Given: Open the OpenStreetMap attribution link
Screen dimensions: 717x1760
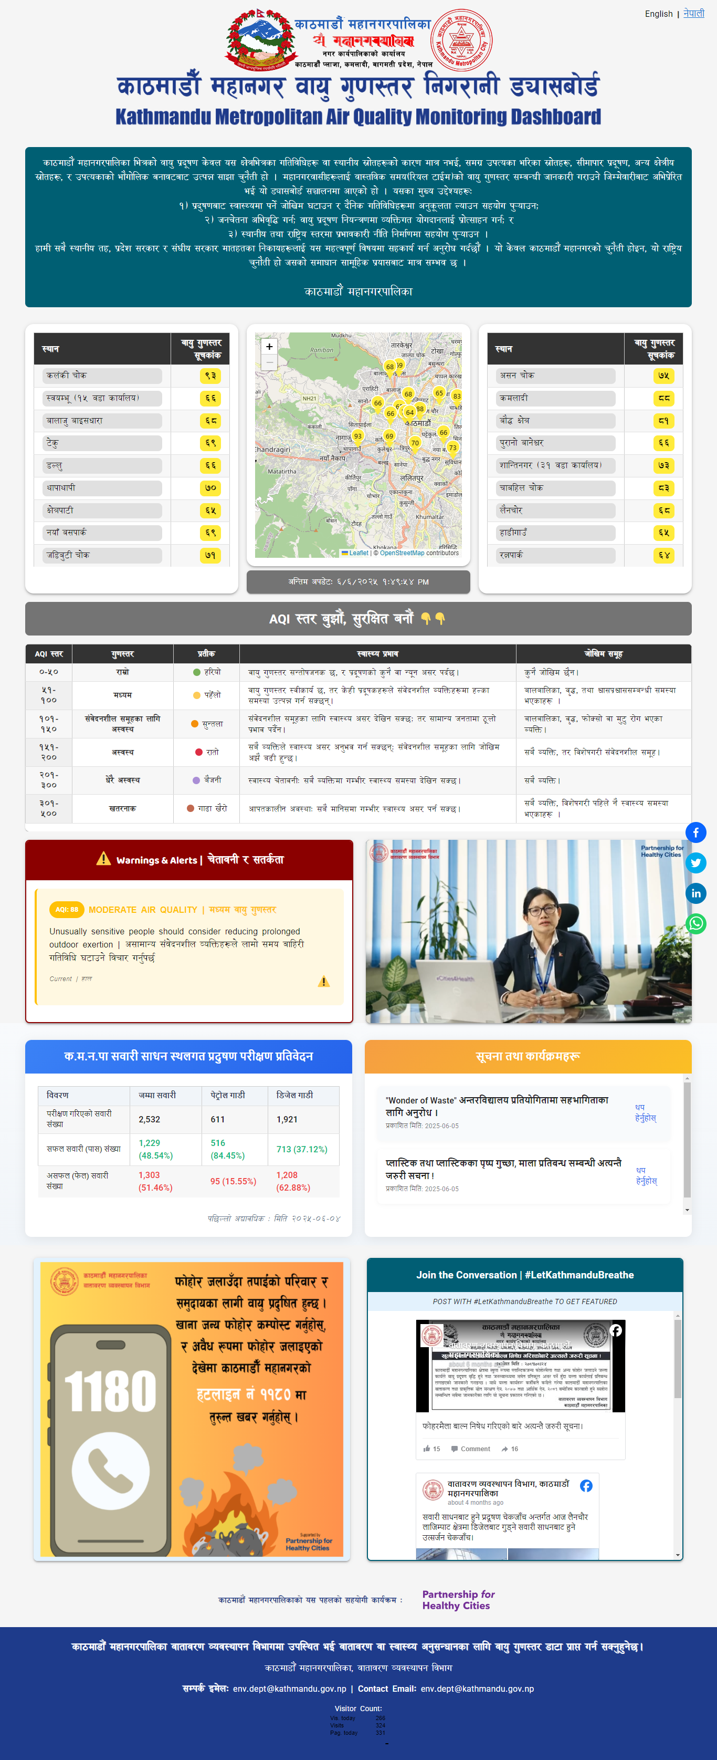Looking at the screenshot, I should click(402, 554).
